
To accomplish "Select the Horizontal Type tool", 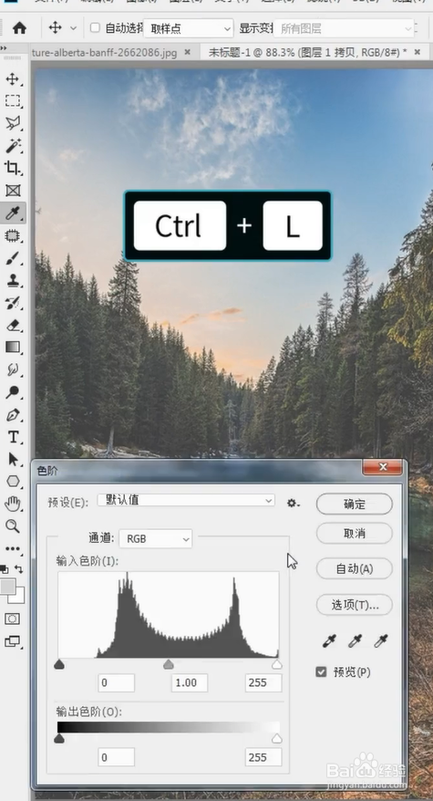I will tap(13, 437).
